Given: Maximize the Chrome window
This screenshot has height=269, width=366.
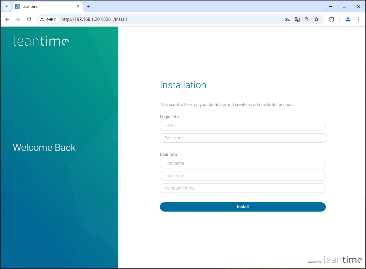Looking at the screenshot, I should (x=345, y=6).
